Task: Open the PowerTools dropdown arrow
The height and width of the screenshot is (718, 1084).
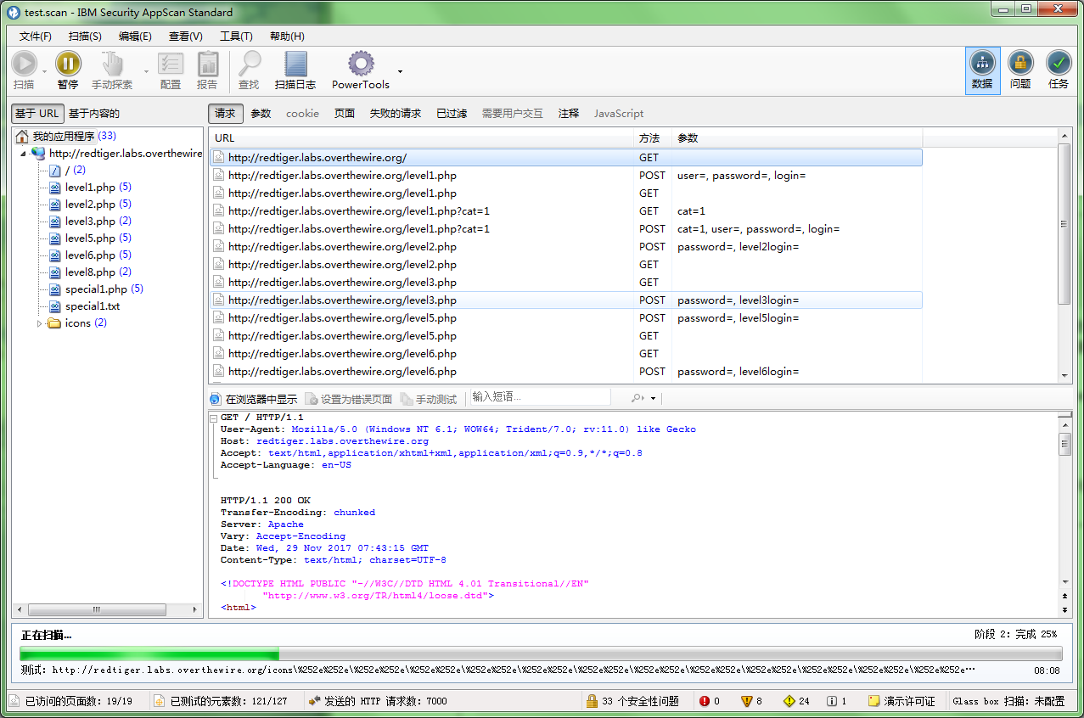Action: pos(400,71)
